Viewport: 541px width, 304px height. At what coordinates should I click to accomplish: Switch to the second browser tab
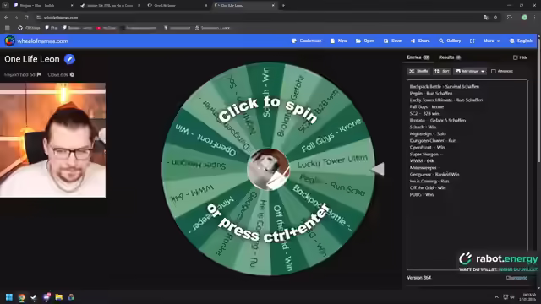[x=109, y=6]
